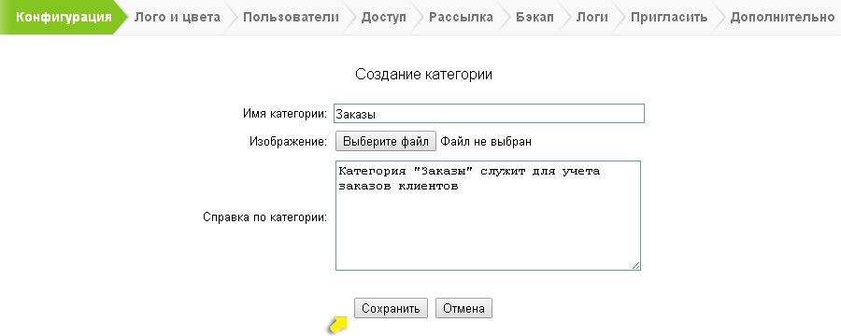Image resolution: width=841 pixels, height=336 pixels.
Task: Click the Сохранить button
Action: (391, 309)
